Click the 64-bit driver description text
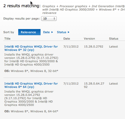The height and width of the screenshot is (119, 125). [29, 98]
